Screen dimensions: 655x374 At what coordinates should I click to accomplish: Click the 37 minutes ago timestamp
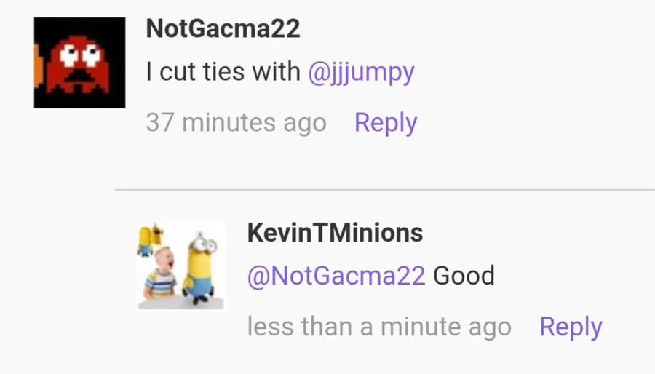click(x=236, y=123)
